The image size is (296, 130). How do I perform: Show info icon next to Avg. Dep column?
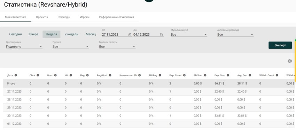tap(250, 75)
